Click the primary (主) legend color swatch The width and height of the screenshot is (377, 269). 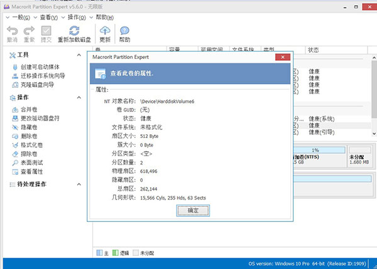[x=99, y=253]
